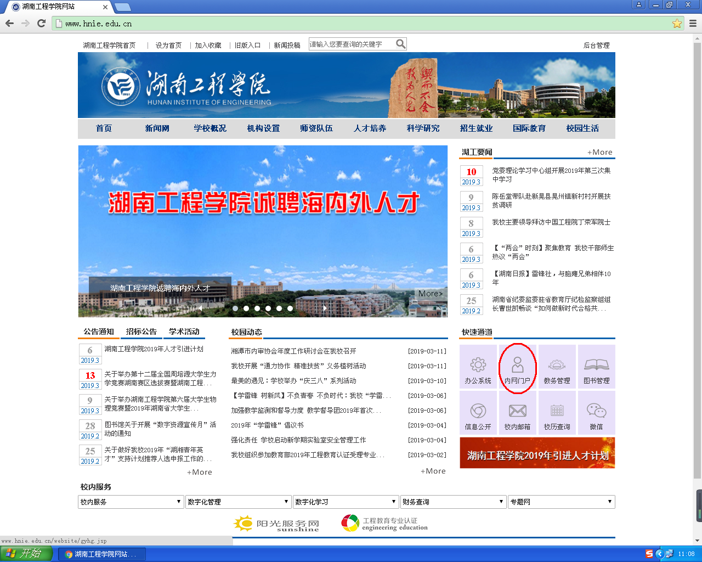Select the third carousel dot indicator
Image resolution: width=702 pixels, height=562 pixels.
(x=257, y=308)
